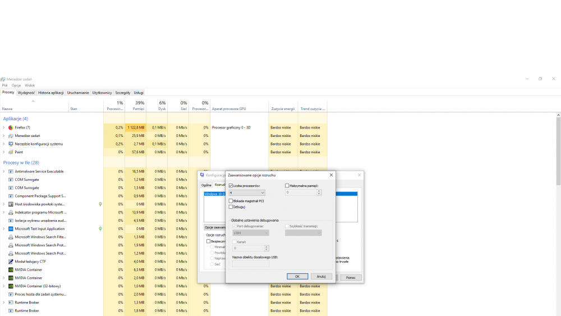Expand the Indeksator programu Microsoft row
This screenshot has width=561, height=316.
coord(4,212)
